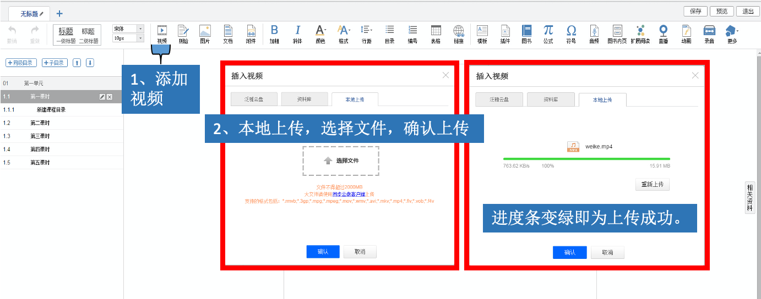761x299 pixels.
Task: Add a same-level entry with 同级目录
Action: [21, 63]
